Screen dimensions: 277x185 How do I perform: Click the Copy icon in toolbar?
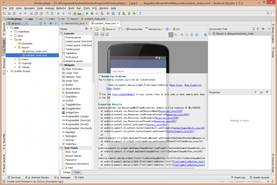[x=36, y=13]
